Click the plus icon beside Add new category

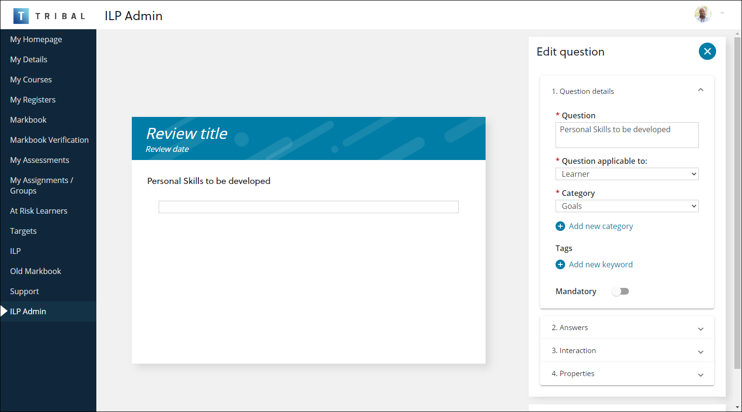[560, 226]
